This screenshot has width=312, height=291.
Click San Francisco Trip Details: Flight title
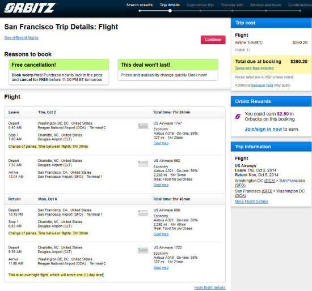point(61,27)
